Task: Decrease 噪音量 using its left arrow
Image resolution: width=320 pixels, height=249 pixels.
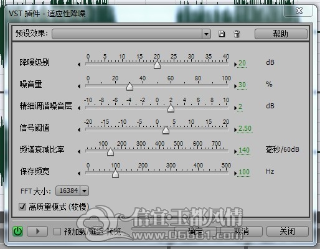Action: click(79, 87)
